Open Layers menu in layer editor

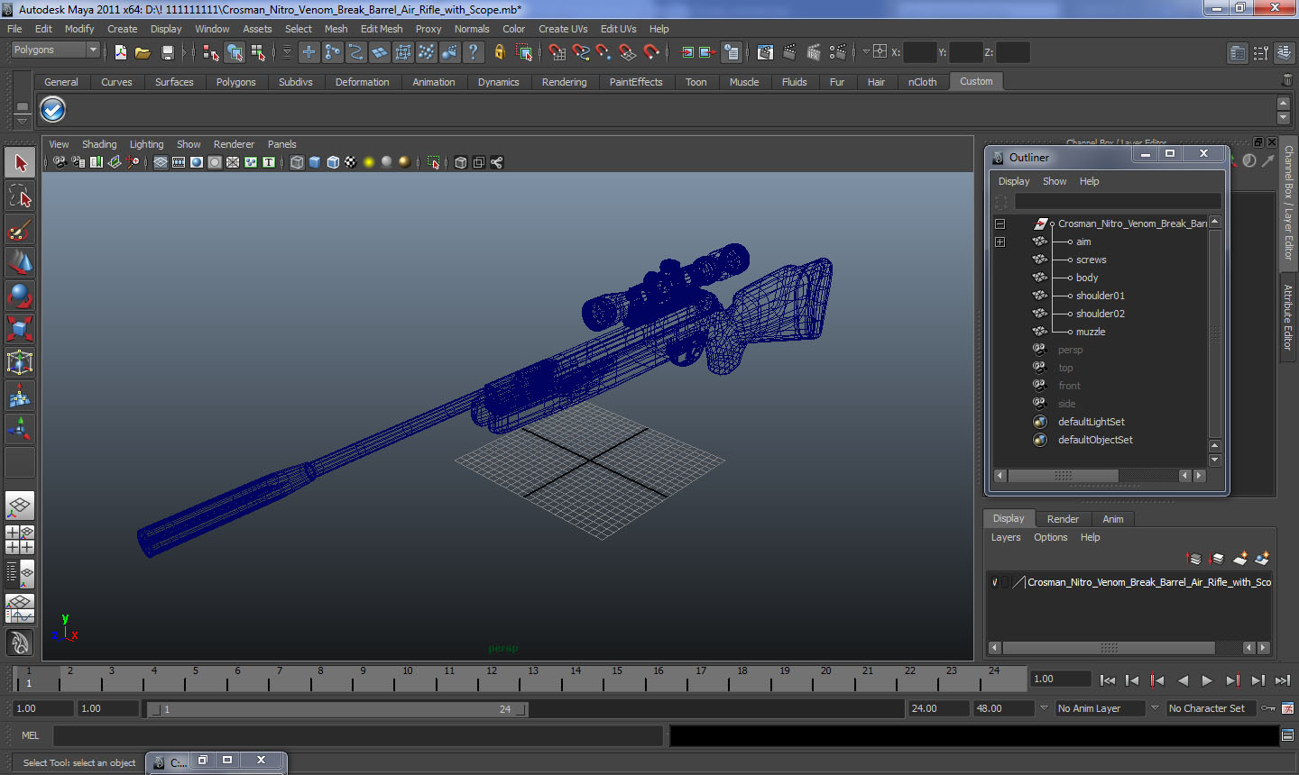click(1006, 537)
